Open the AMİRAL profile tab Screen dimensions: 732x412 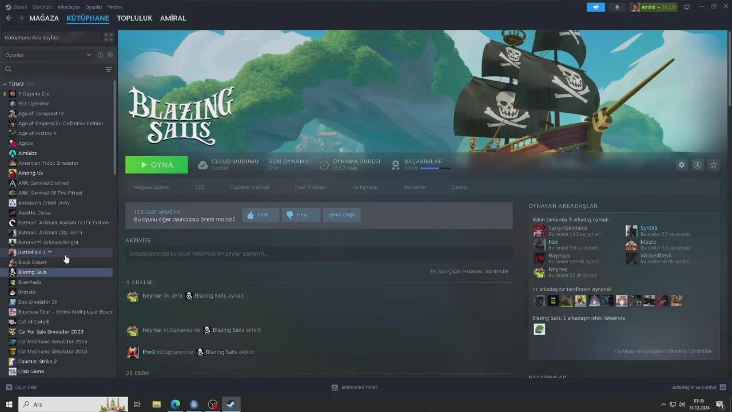(x=173, y=18)
